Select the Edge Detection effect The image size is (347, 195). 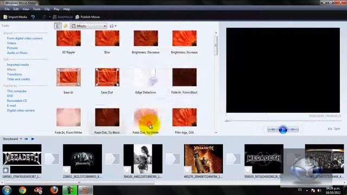click(x=146, y=77)
